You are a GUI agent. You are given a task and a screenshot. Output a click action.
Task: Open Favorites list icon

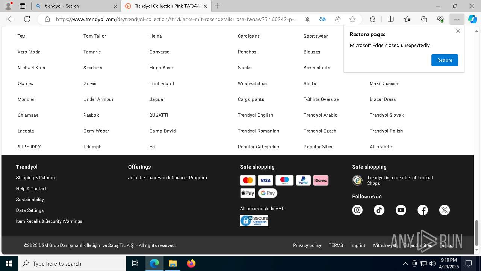(407, 19)
